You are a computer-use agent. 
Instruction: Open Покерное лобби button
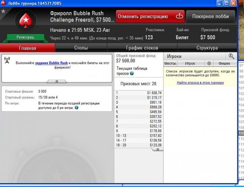[211, 16]
